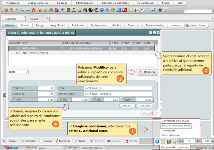
Task: Select the ENTE NIVEL SUPERIOR row in the table
Action: (x=35, y=53)
